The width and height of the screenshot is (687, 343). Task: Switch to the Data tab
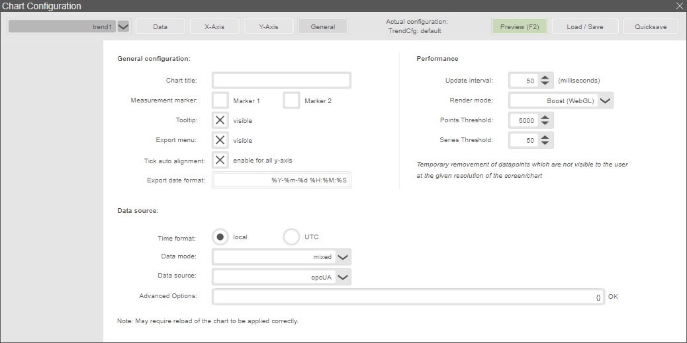[x=160, y=27]
